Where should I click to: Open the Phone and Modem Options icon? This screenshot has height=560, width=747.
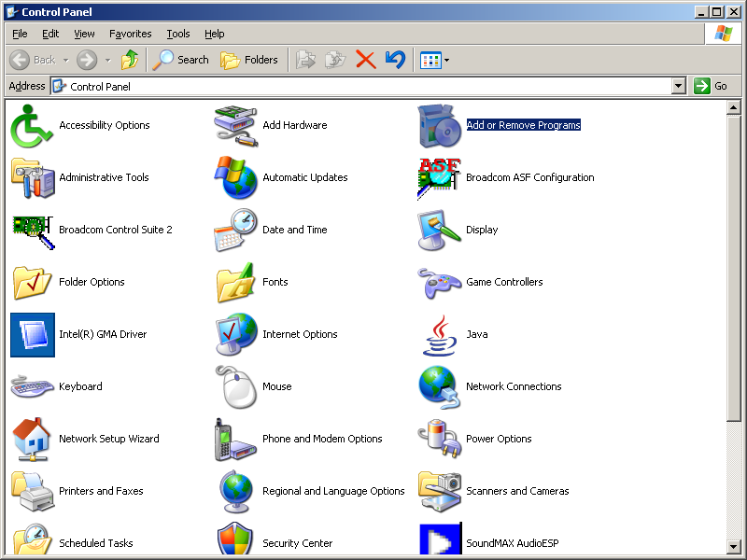coord(236,439)
